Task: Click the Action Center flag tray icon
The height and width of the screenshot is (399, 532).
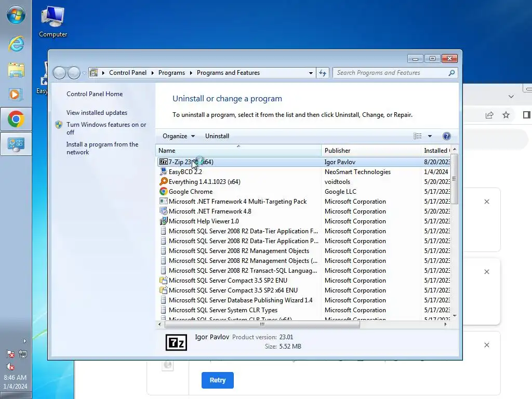Action: [x=10, y=354]
